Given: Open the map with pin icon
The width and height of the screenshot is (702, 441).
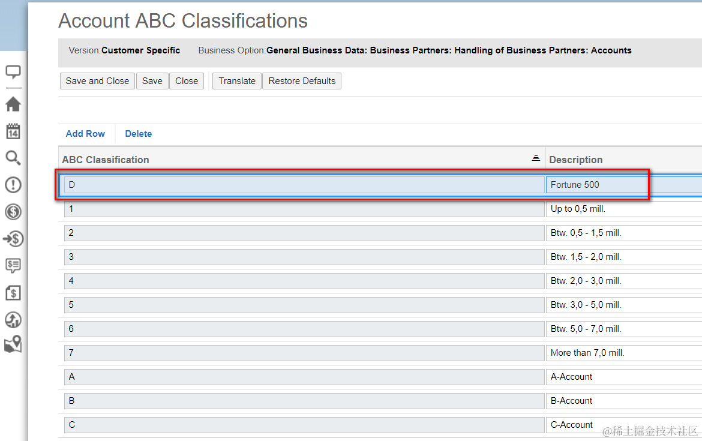Looking at the screenshot, I should pyautogui.click(x=13, y=344).
